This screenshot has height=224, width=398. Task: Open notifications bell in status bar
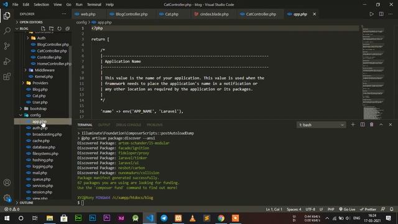pos(391,209)
